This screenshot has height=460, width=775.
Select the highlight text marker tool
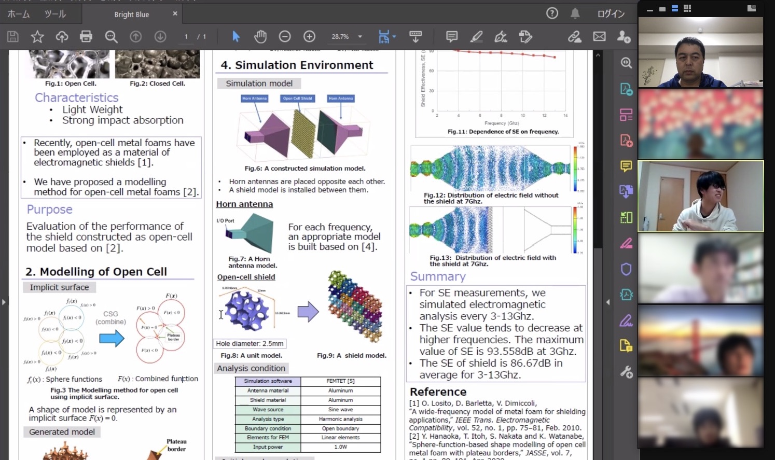pyautogui.click(x=476, y=36)
